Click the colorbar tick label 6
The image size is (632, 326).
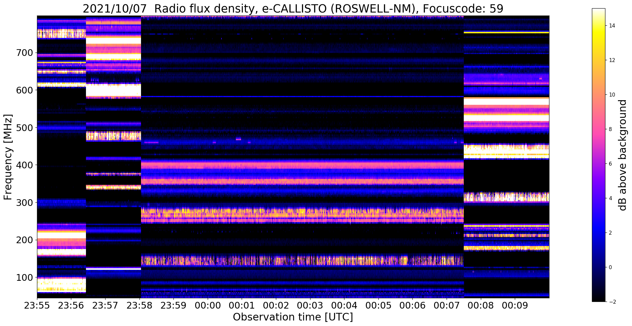[610, 164]
